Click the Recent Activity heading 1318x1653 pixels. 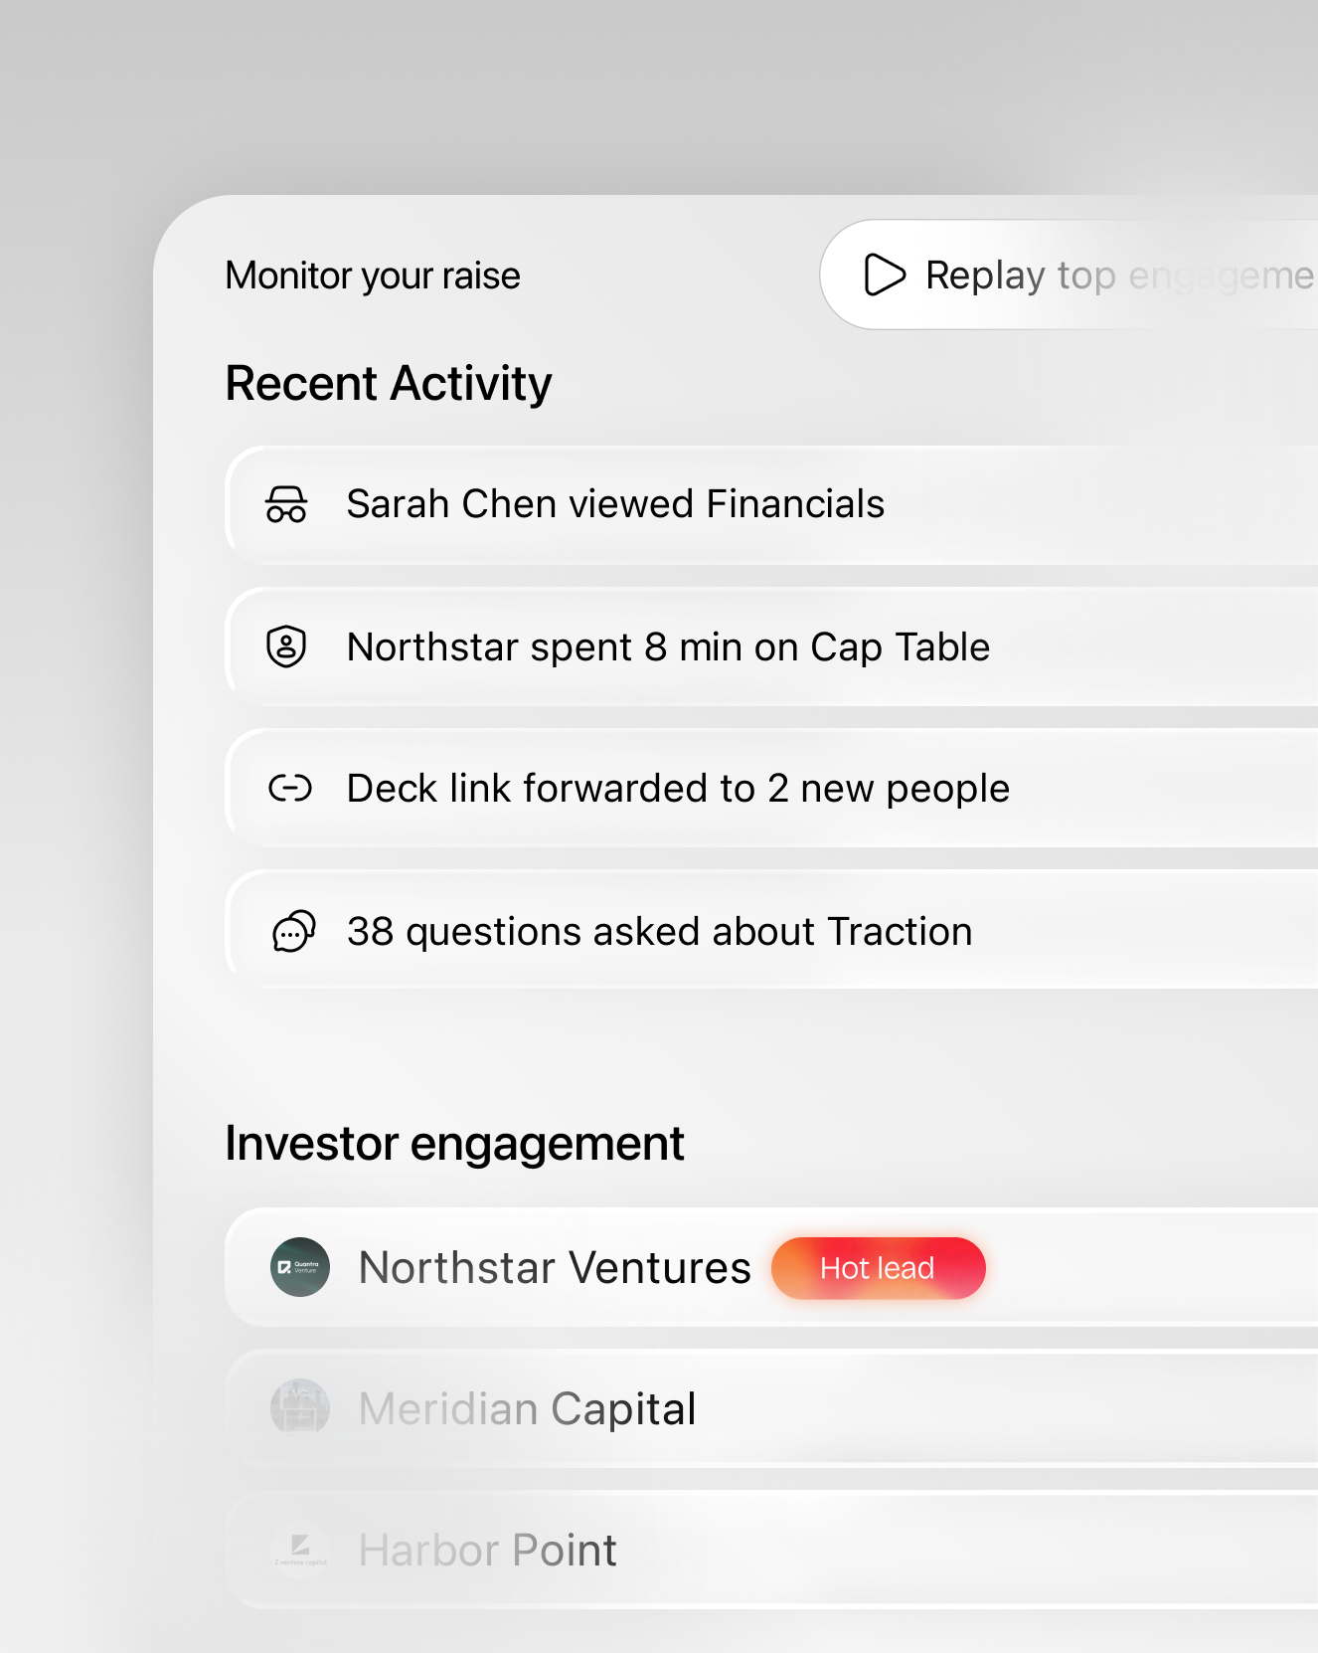click(389, 384)
